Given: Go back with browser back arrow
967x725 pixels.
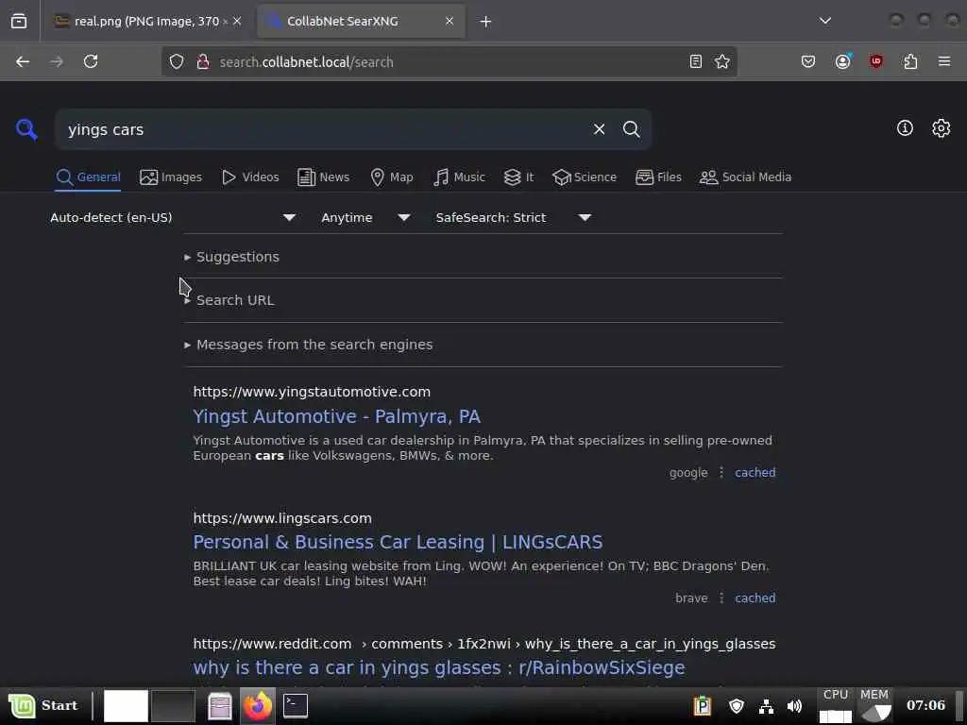Looking at the screenshot, I should [x=23, y=61].
